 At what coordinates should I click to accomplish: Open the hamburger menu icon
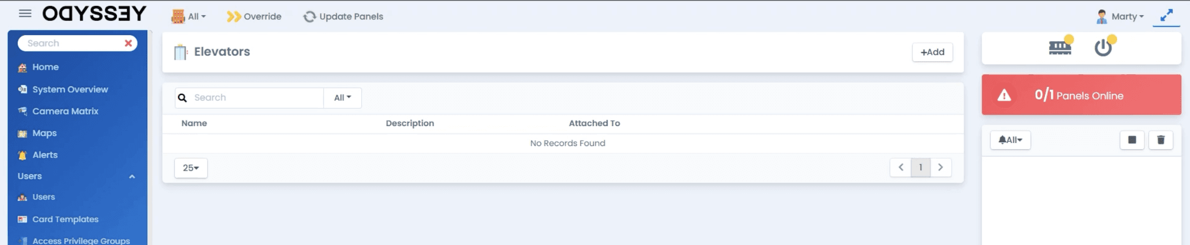pos(25,14)
